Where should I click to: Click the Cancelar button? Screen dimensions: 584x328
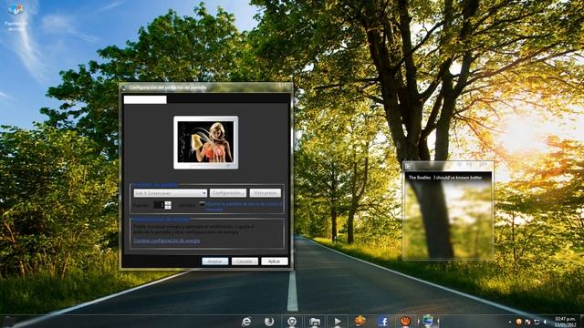(245, 261)
